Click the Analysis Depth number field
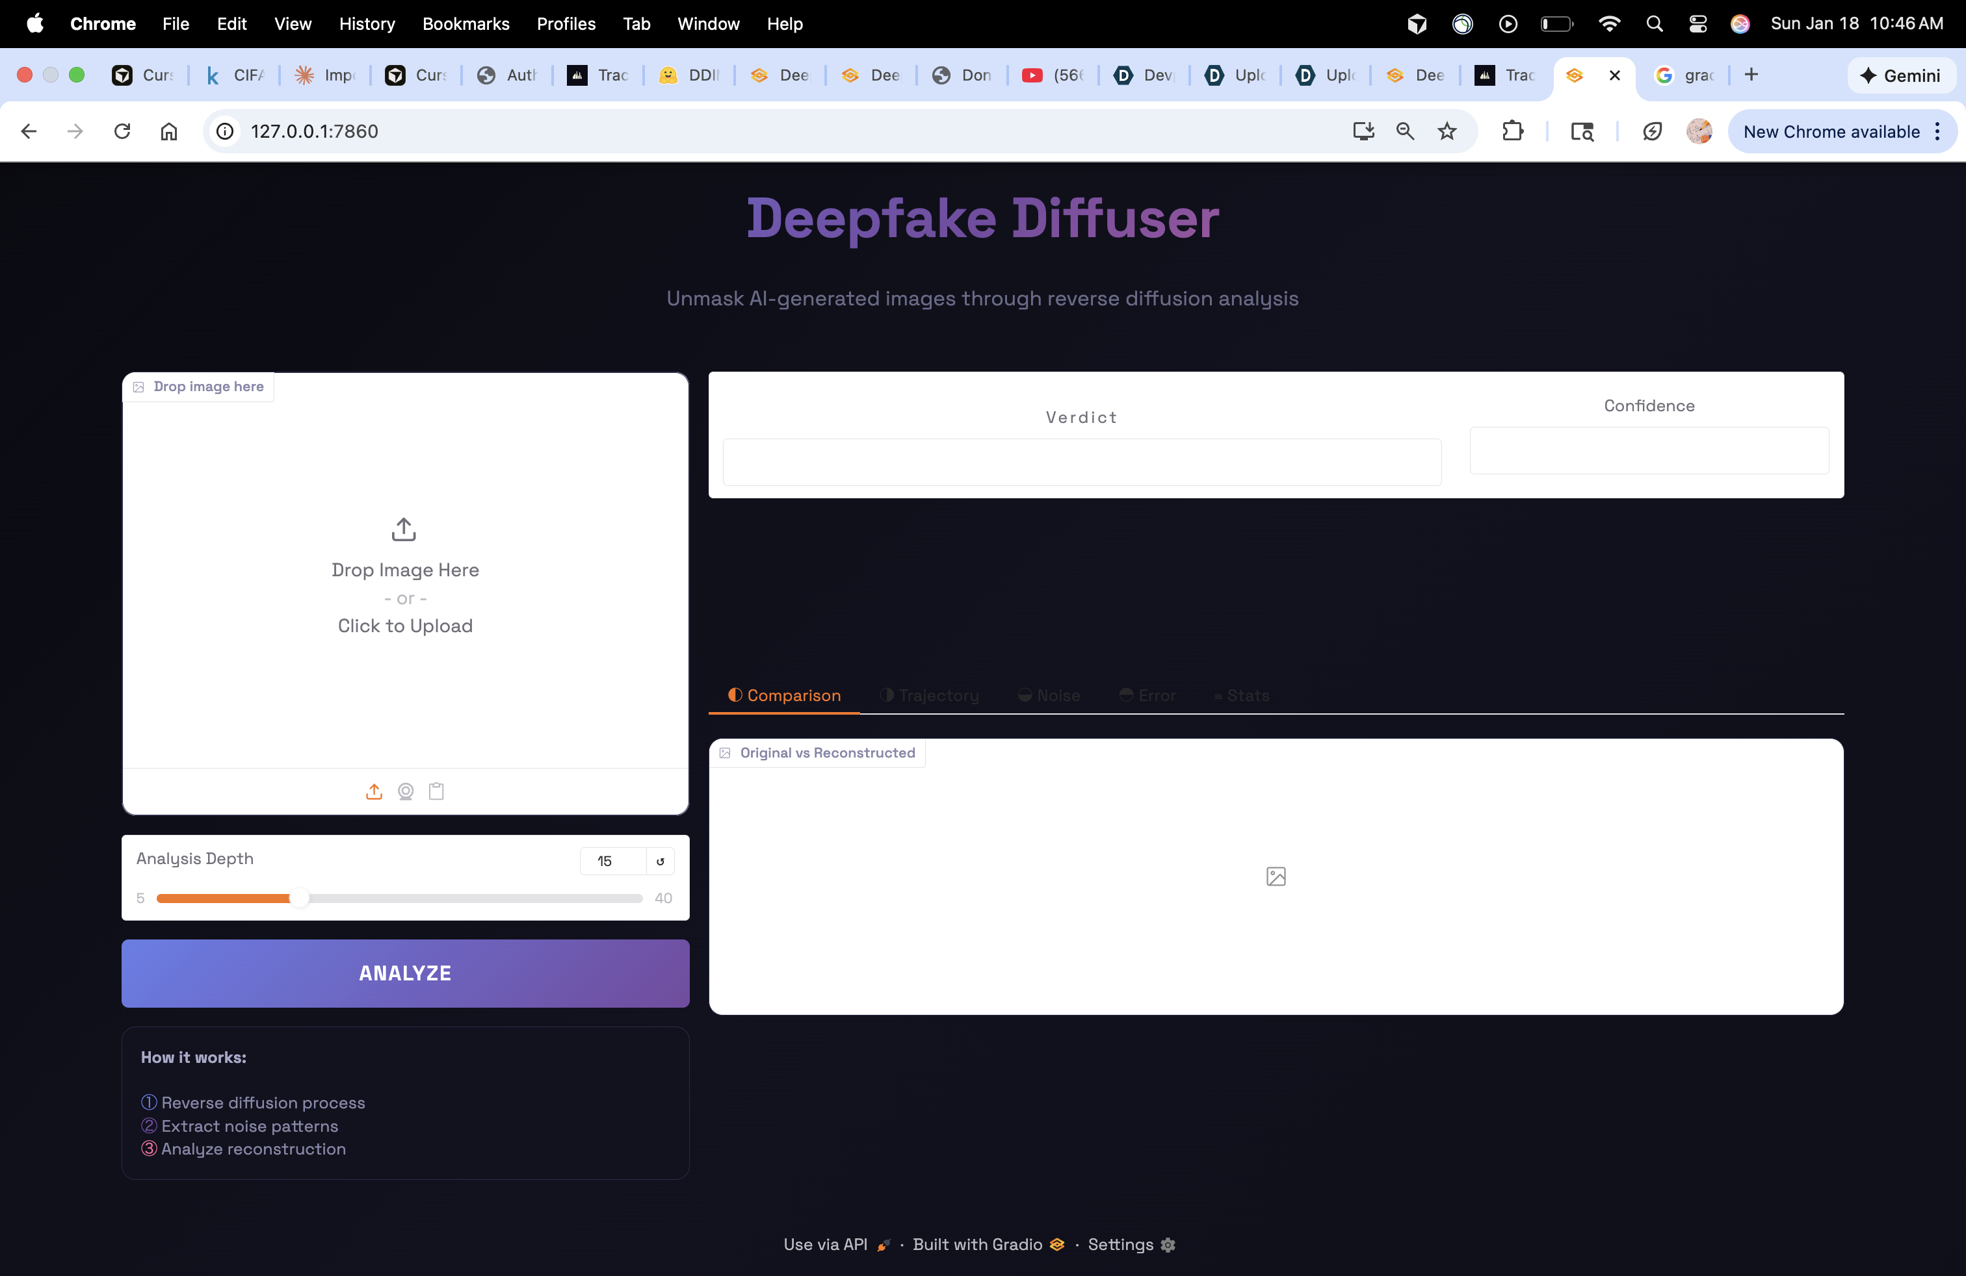 [x=613, y=861]
